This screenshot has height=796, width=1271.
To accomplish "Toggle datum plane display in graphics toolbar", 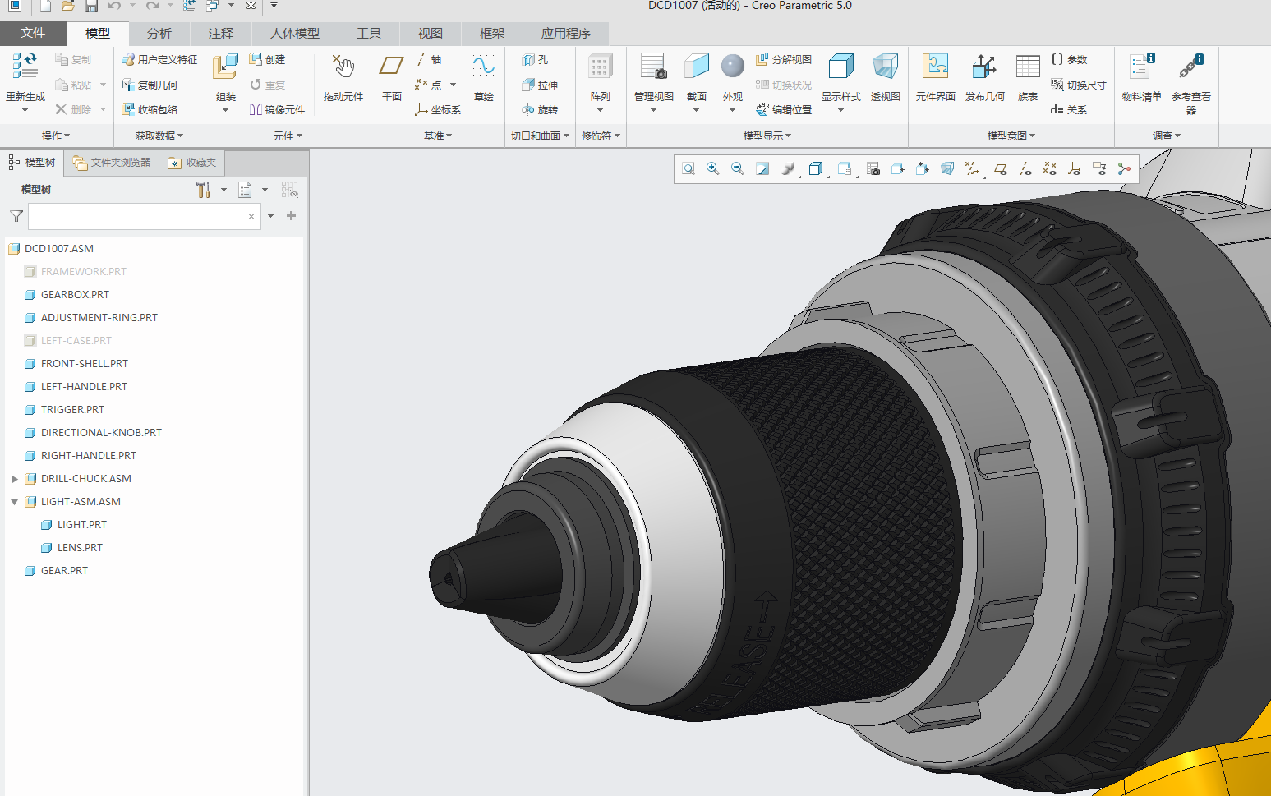I will pyautogui.click(x=1000, y=168).
